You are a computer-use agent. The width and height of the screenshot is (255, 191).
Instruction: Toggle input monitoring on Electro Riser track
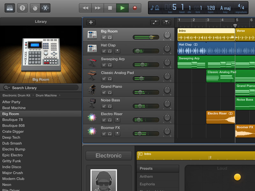117,120
